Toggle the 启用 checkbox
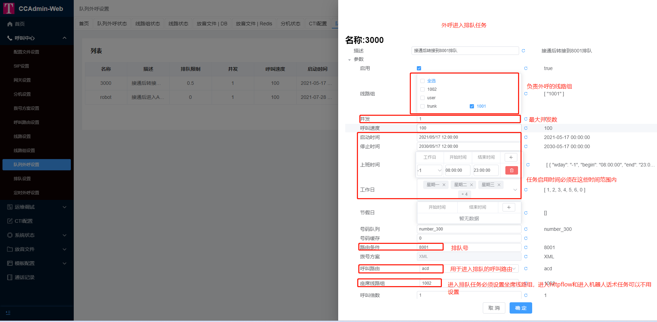Image resolution: width=657 pixels, height=322 pixels. point(419,68)
